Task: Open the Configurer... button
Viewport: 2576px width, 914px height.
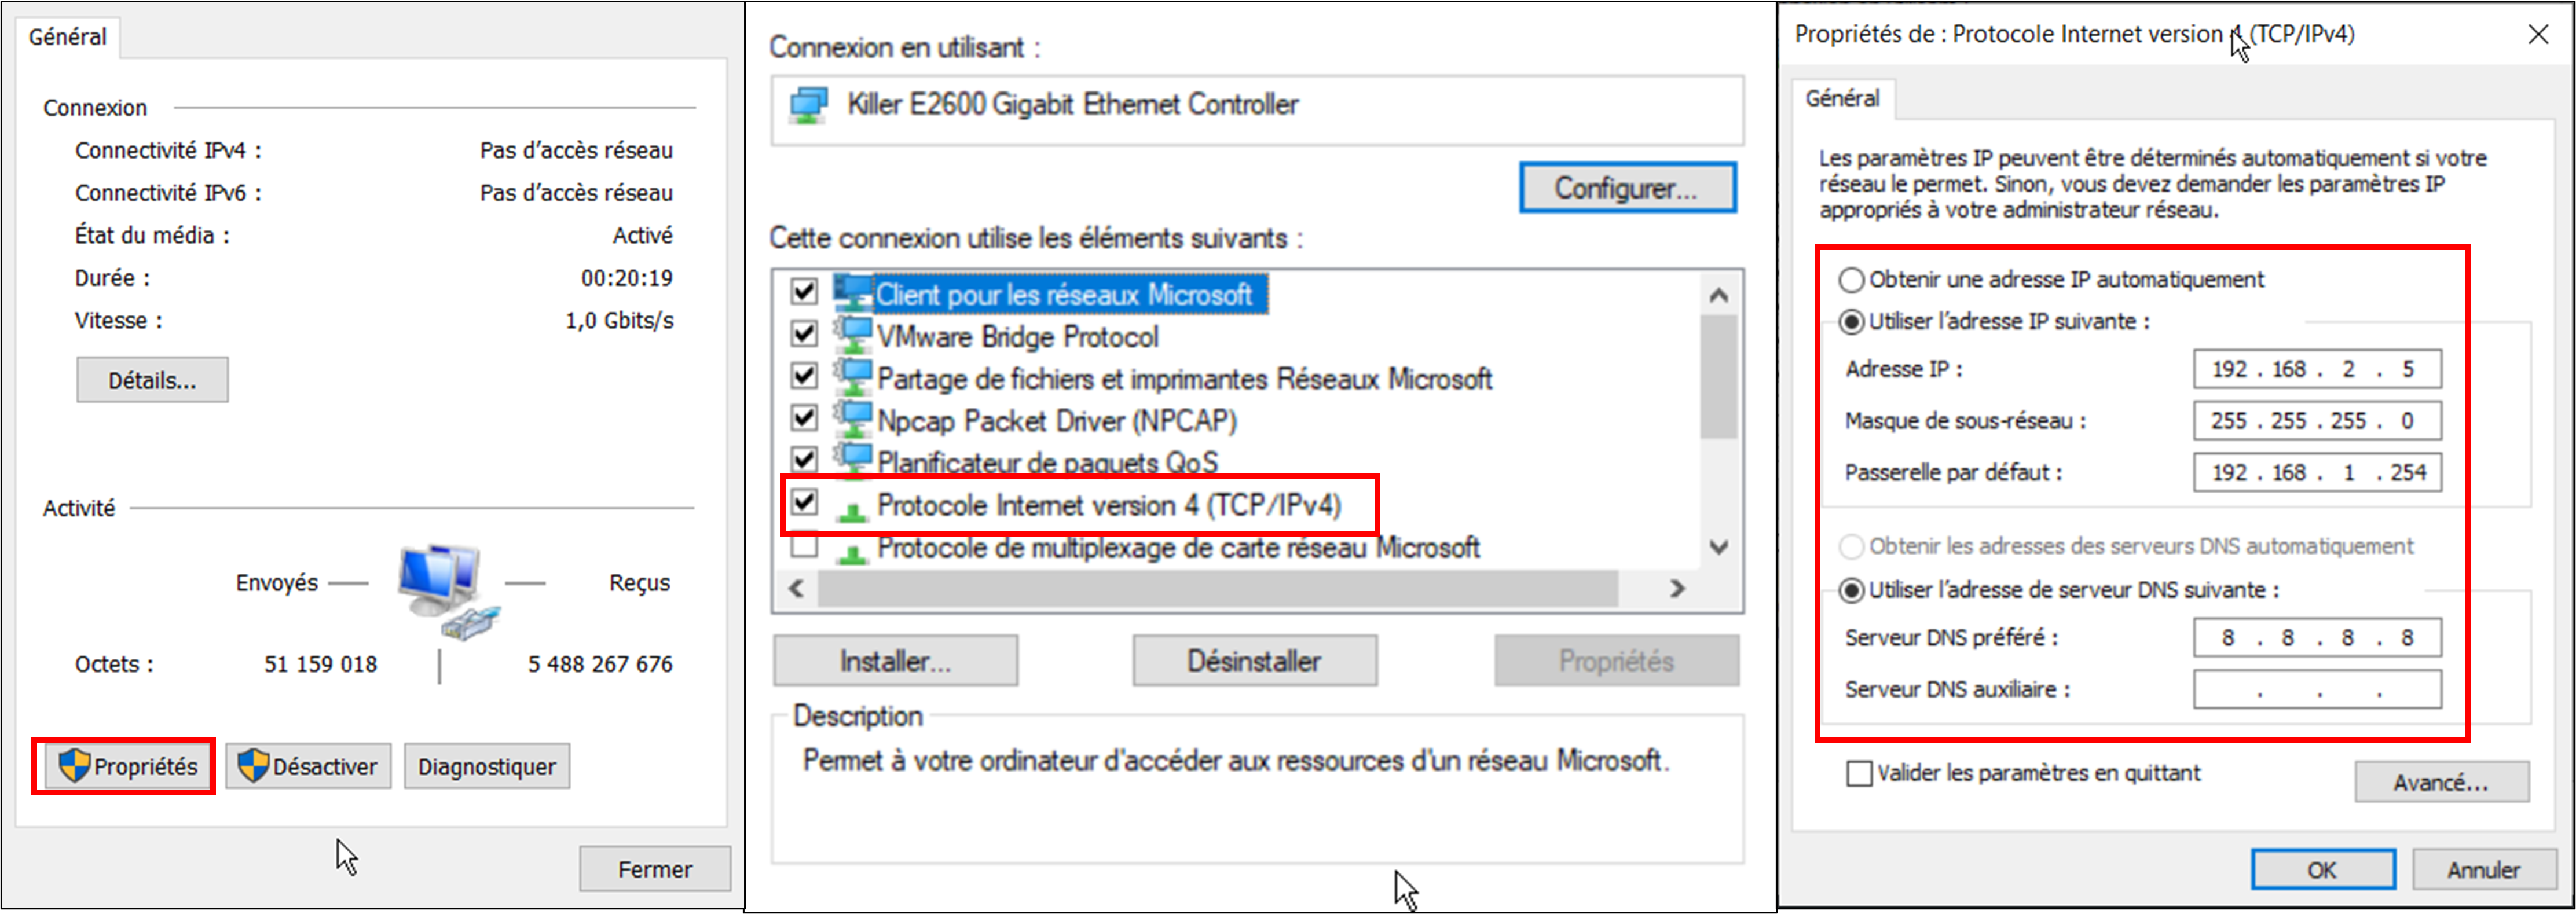Action: (1627, 188)
